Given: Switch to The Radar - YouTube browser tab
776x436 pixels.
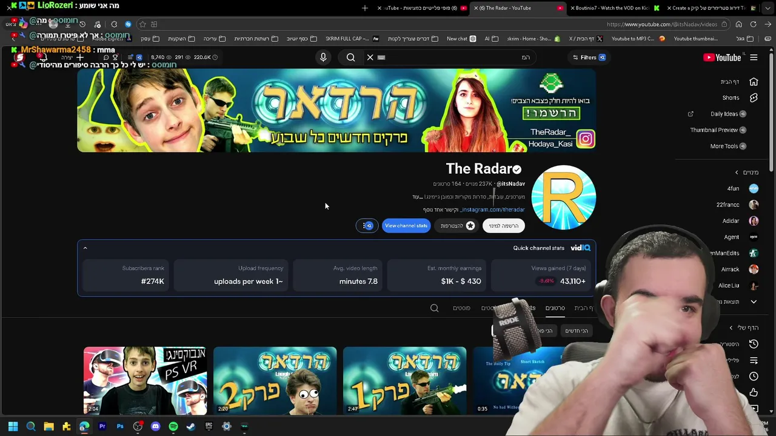Looking at the screenshot, I should click(x=518, y=8).
